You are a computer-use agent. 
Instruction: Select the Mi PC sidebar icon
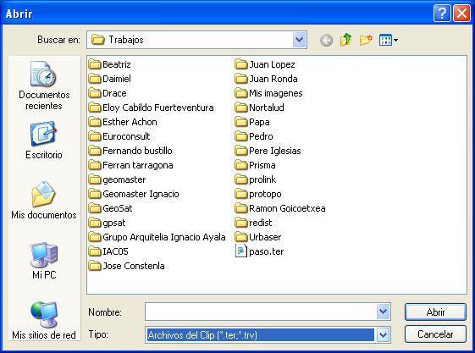coord(44,261)
